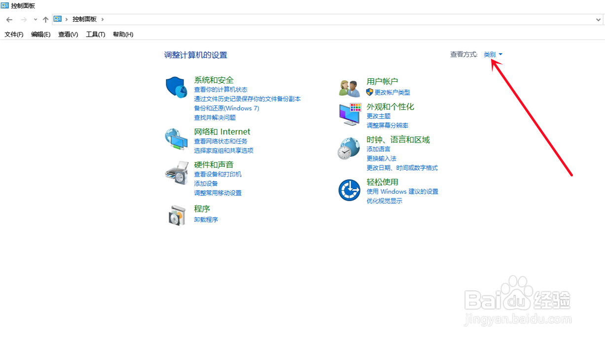Open recent locations dropdown arrow
Viewport: 605px width, 340px height.
[x=36, y=20]
